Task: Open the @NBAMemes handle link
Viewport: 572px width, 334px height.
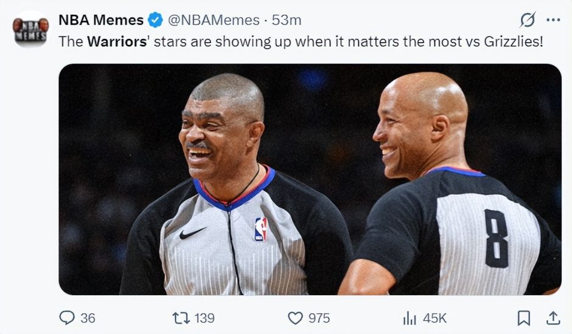Action: coord(213,20)
